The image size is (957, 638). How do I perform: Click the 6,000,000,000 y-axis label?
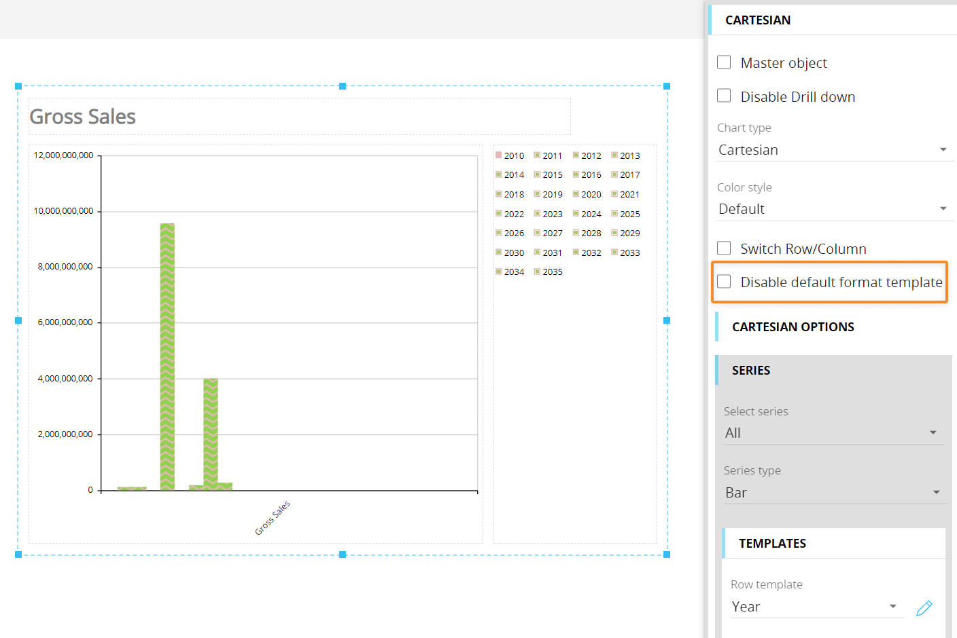[65, 322]
